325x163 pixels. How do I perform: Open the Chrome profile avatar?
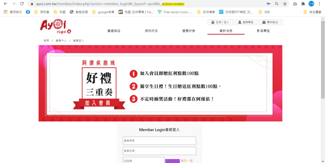click(x=311, y=3)
